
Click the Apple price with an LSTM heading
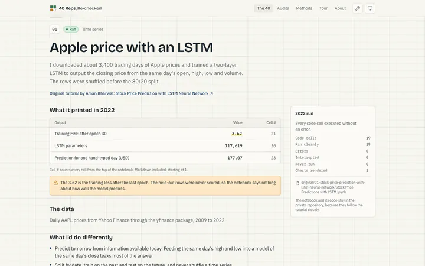(131, 47)
